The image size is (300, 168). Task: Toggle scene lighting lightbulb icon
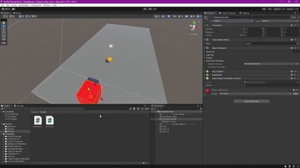pyautogui.click(x=169, y=16)
